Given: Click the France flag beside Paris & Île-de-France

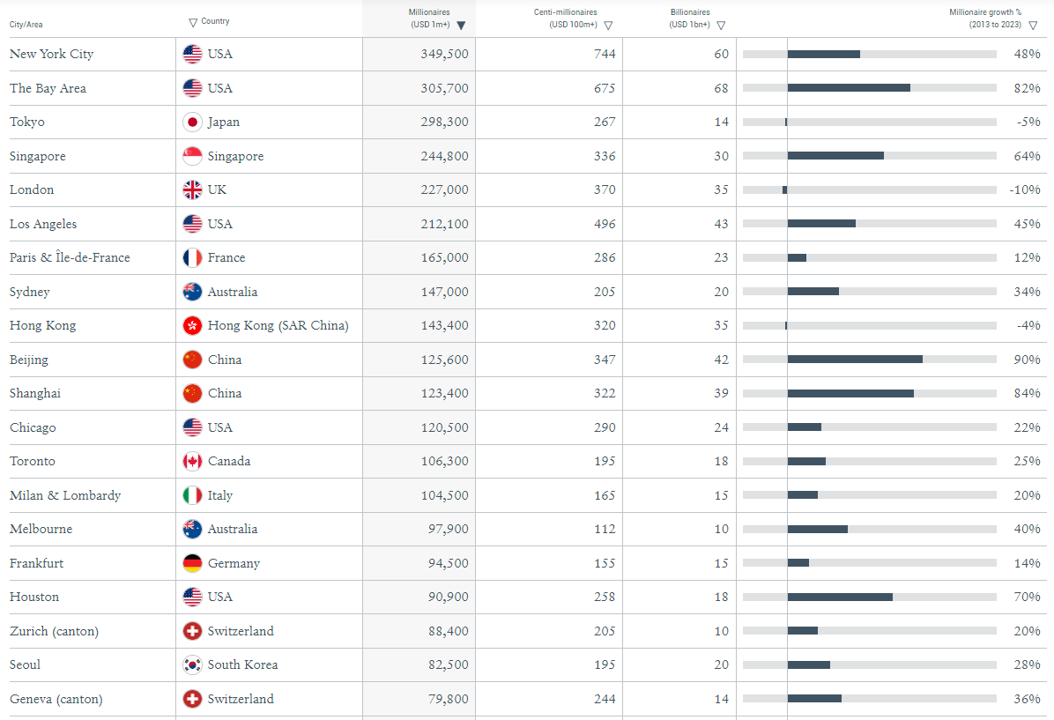Looking at the screenshot, I should tap(192, 257).
